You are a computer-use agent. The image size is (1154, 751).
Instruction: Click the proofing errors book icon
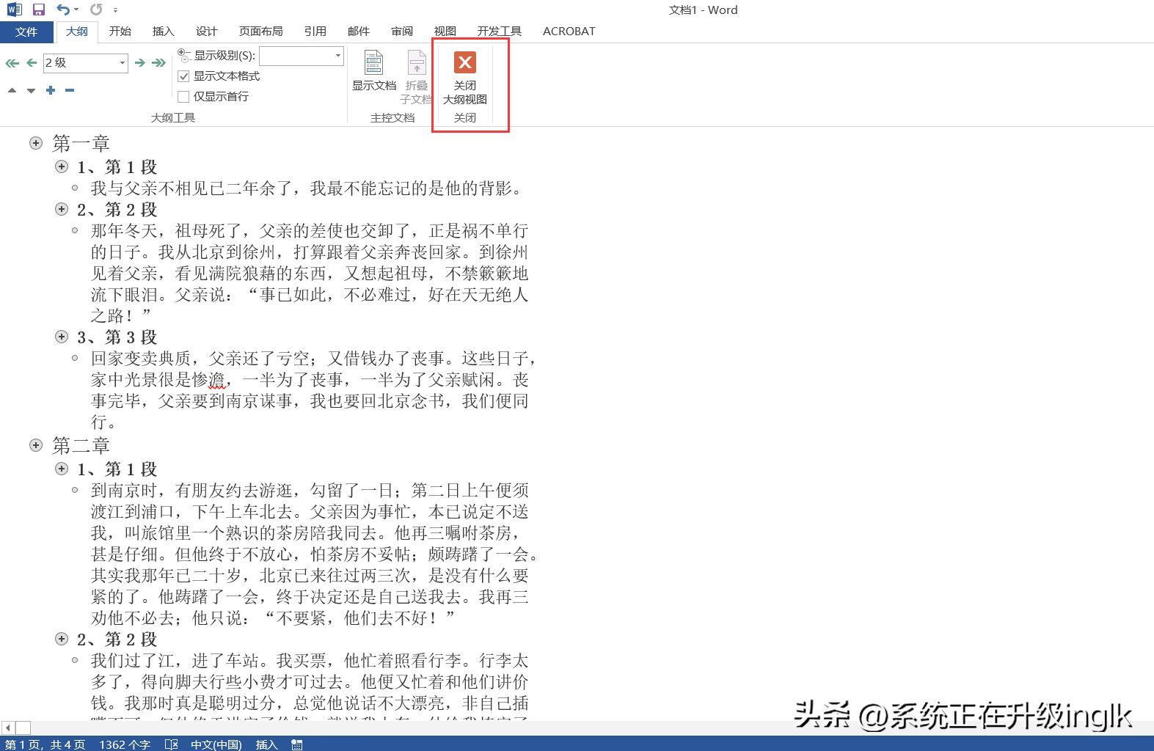pos(172,744)
